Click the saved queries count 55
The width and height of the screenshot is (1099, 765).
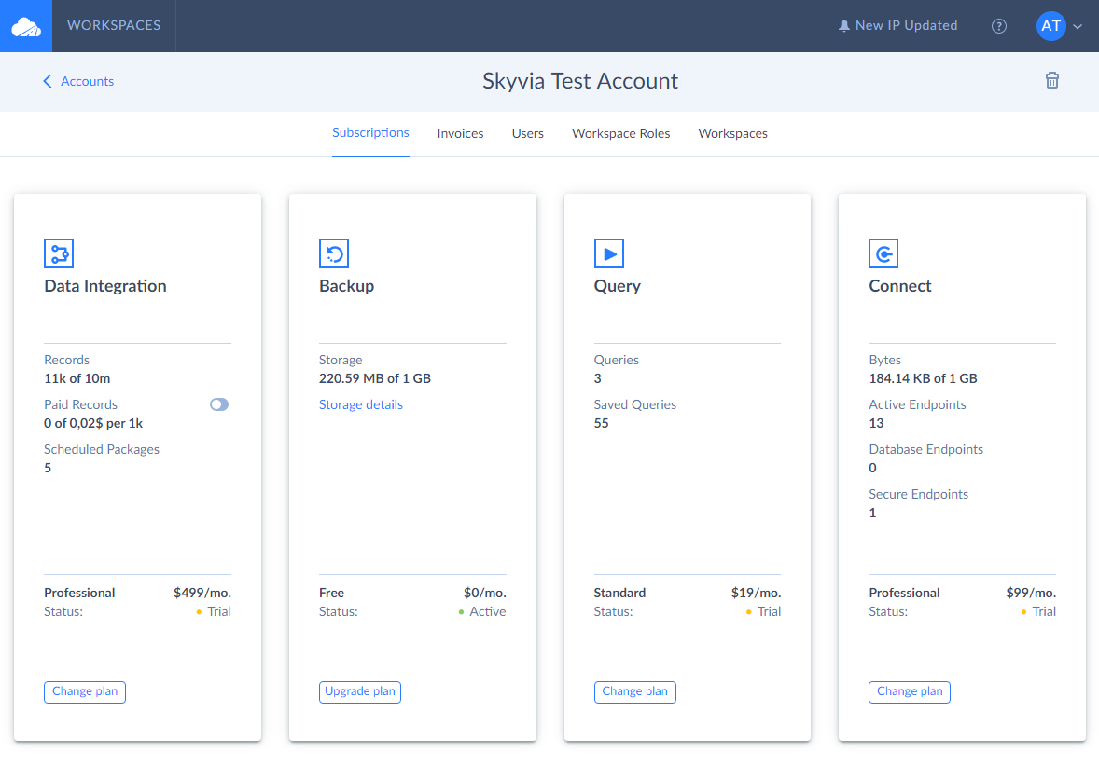[602, 423]
